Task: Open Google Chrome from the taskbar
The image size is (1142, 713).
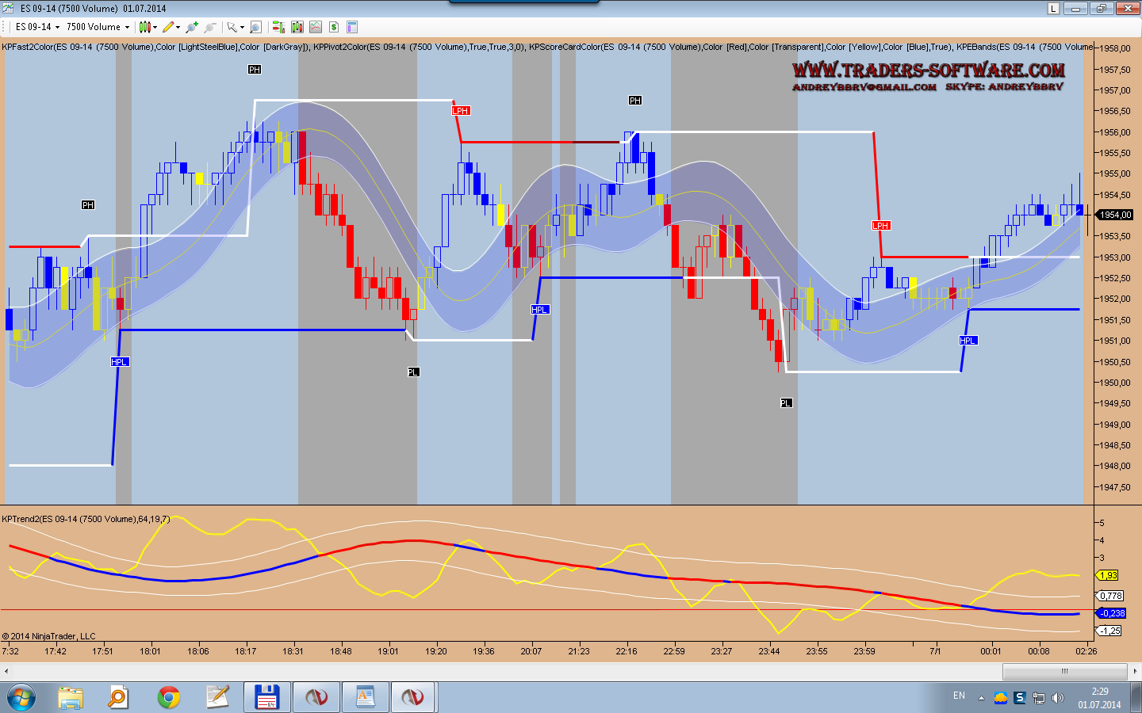Action: click(168, 697)
